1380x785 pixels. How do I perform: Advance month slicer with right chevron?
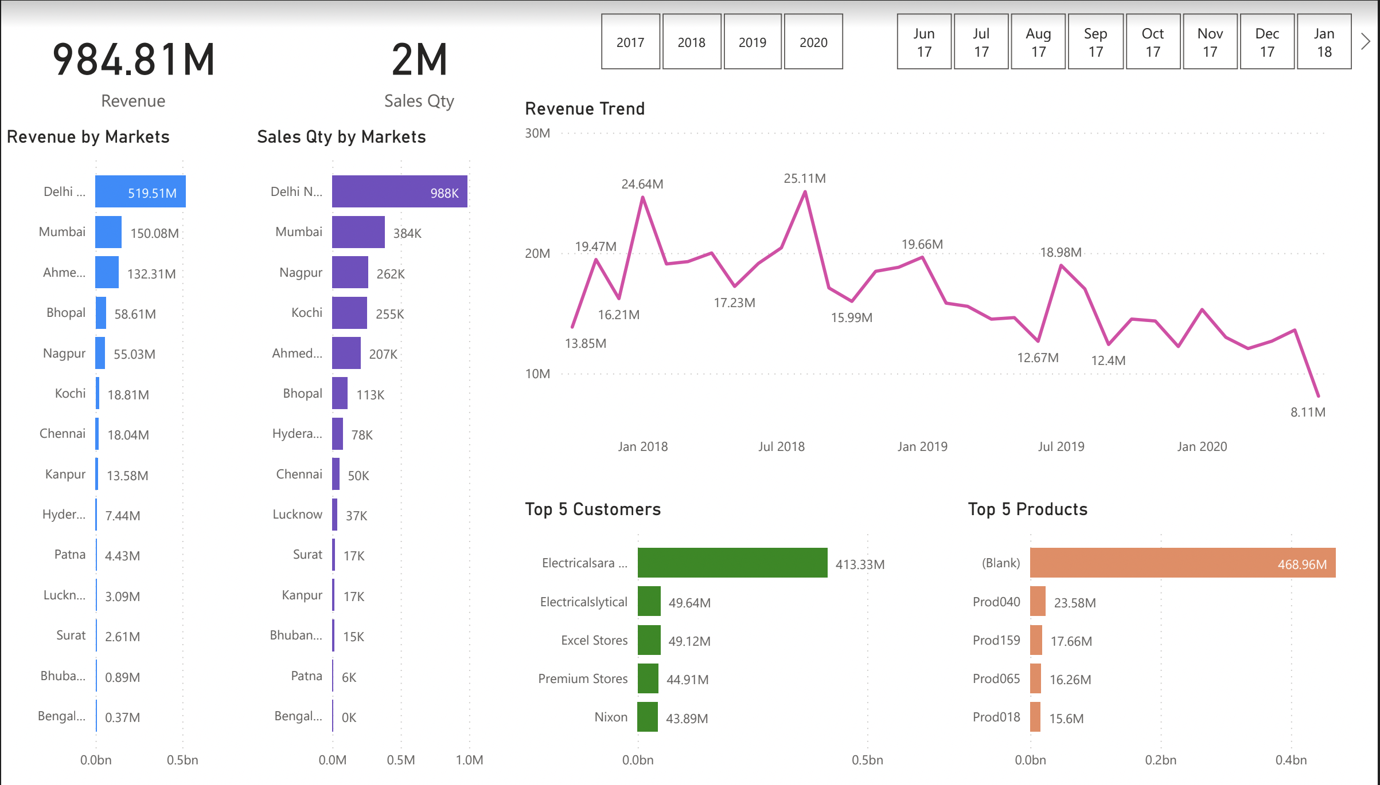pyautogui.click(x=1366, y=41)
